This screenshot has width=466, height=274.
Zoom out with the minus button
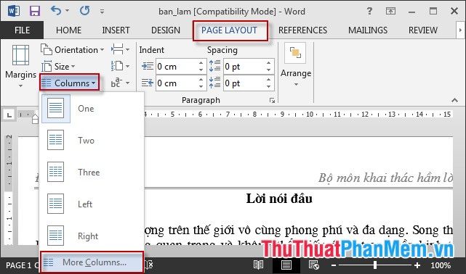coord(334,265)
